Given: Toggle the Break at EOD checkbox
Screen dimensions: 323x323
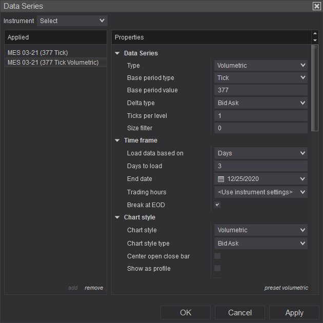Looking at the screenshot, I should coord(217,205).
